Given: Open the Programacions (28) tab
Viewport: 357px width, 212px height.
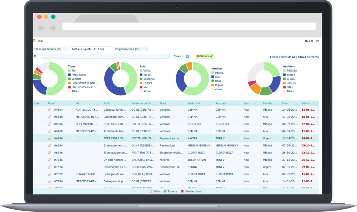Looking at the screenshot, I should (x=129, y=49).
